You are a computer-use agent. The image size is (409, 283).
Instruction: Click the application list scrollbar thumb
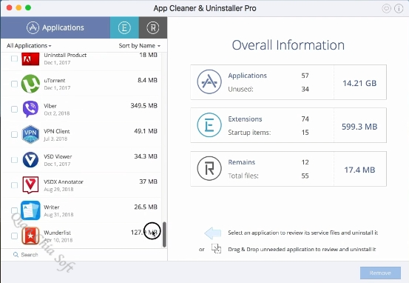pos(164,235)
